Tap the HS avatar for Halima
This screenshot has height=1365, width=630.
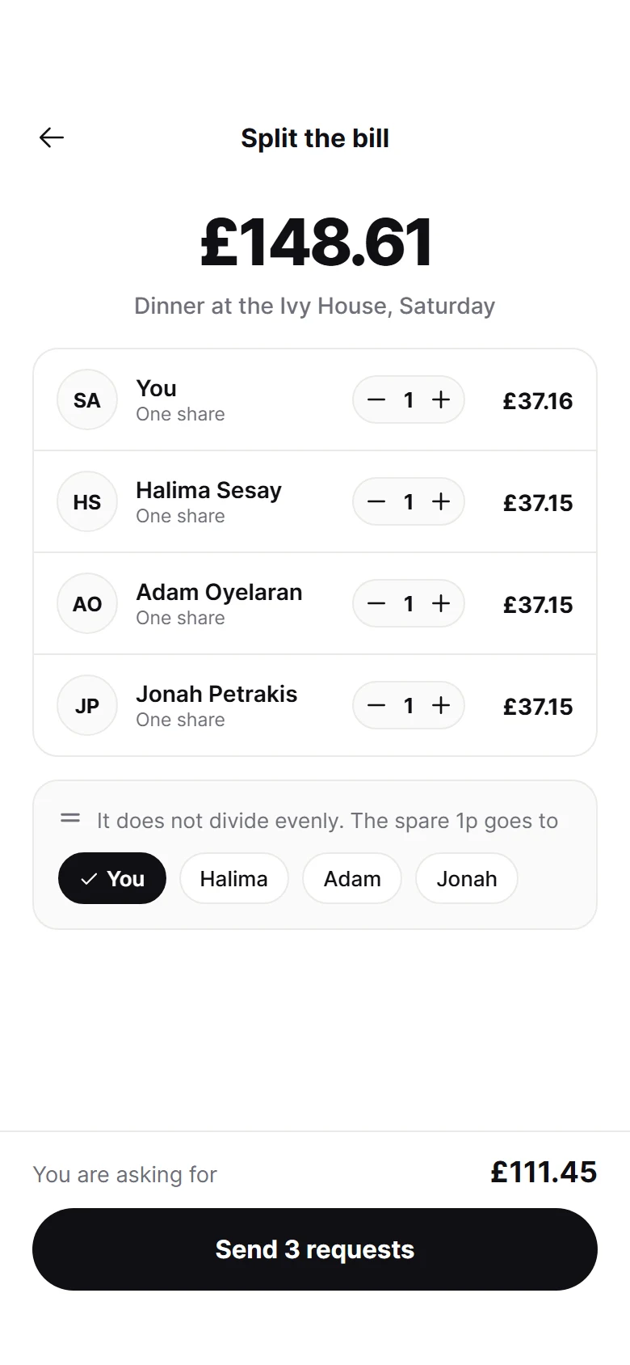coord(87,501)
